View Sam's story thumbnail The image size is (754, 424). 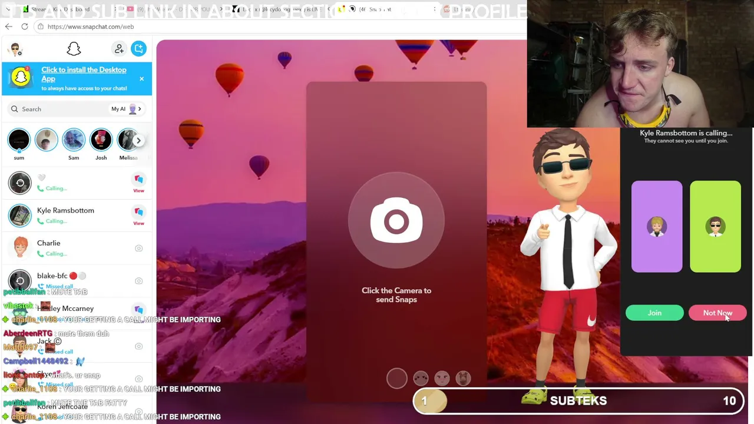(x=74, y=140)
